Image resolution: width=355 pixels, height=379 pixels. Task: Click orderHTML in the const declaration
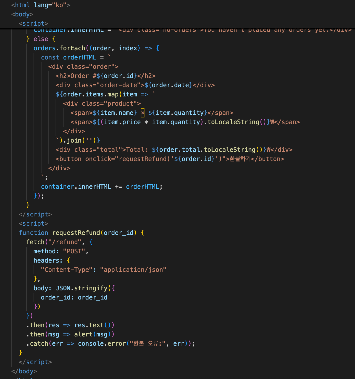[x=80, y=57]
